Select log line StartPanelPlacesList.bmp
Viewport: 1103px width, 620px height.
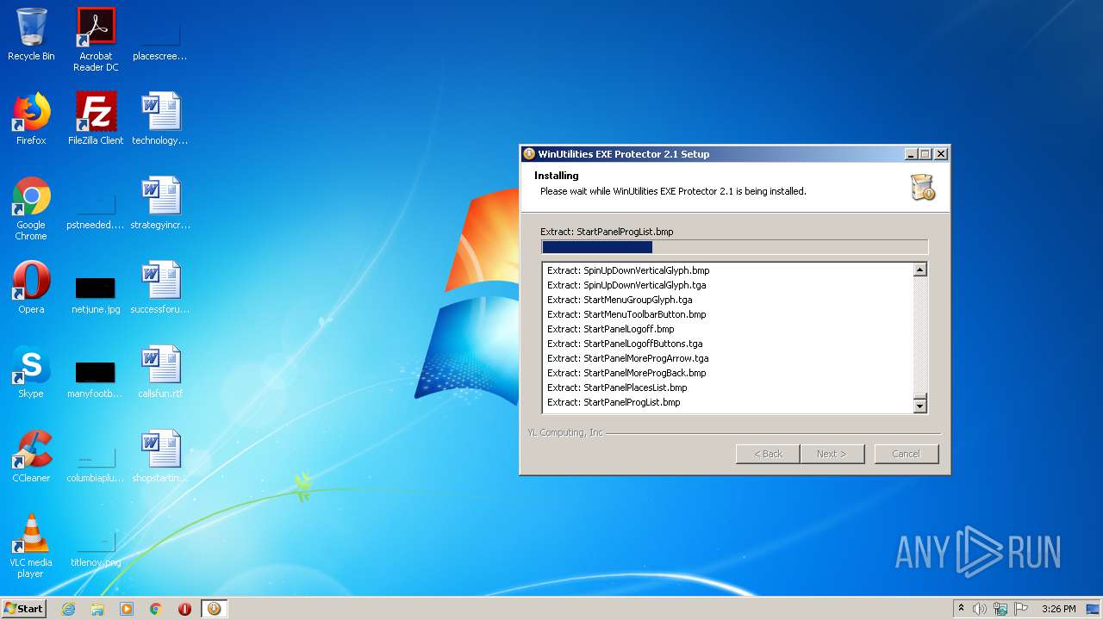617,387
